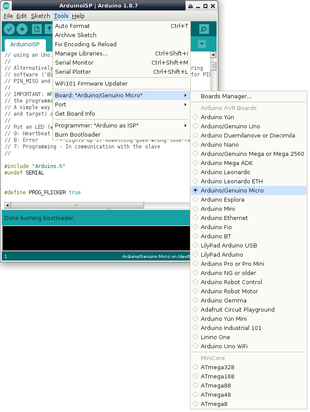
Task: Select the Arduino/Genuino Uno board
Action: [x=248, y=126]
